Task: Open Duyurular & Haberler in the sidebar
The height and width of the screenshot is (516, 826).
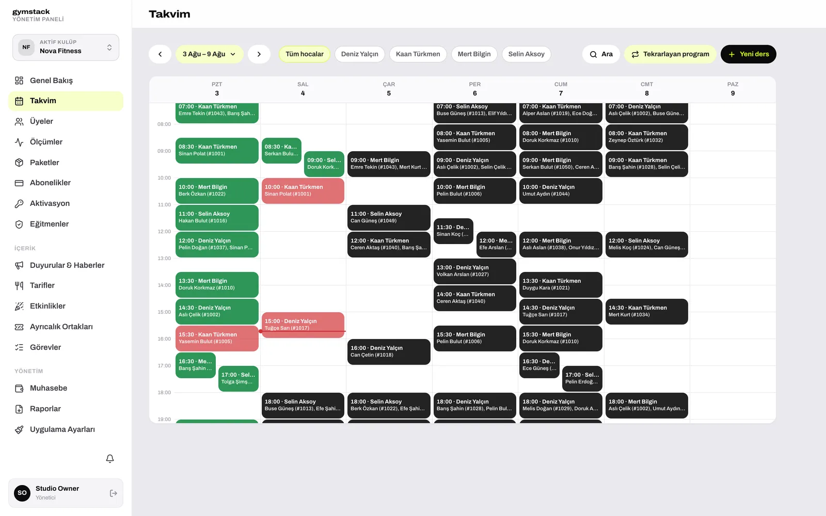Action: (66, 265)
